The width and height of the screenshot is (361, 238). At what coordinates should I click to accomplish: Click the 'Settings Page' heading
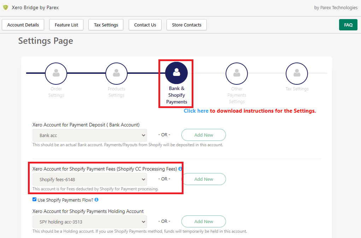tap(46, 41)
